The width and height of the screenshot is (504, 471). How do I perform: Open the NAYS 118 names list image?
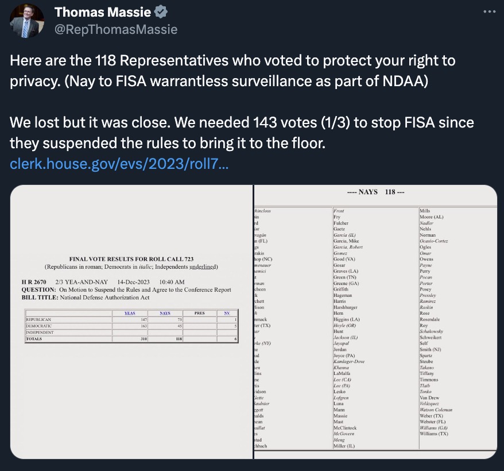tap(376, 322)
